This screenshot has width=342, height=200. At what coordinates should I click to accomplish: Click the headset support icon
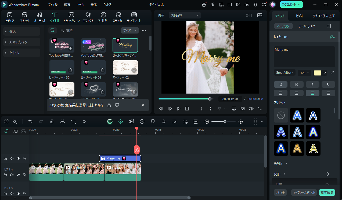(256, 5)
